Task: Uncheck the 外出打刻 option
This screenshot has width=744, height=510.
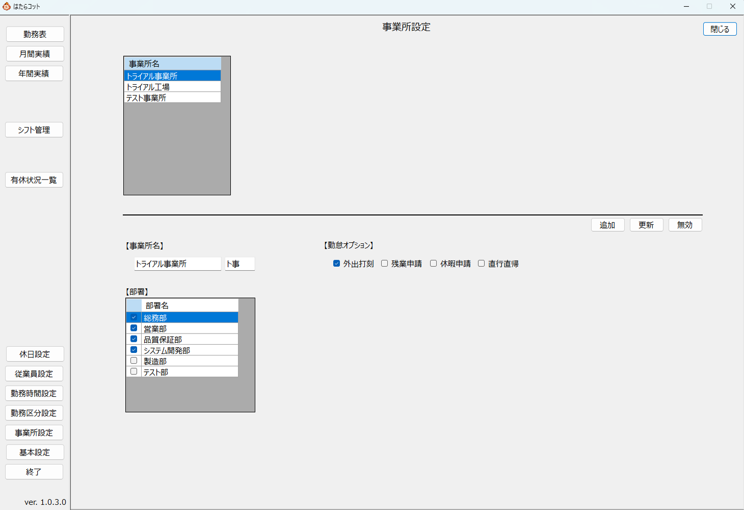Action: tap(336, 264)
